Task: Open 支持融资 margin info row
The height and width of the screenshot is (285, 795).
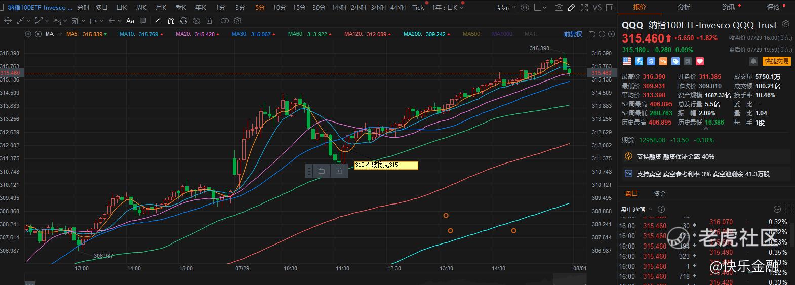Action: click(x=706, y=157)
